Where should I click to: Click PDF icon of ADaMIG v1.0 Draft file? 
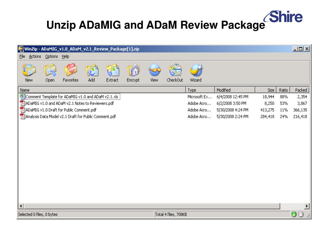[22, 110]
